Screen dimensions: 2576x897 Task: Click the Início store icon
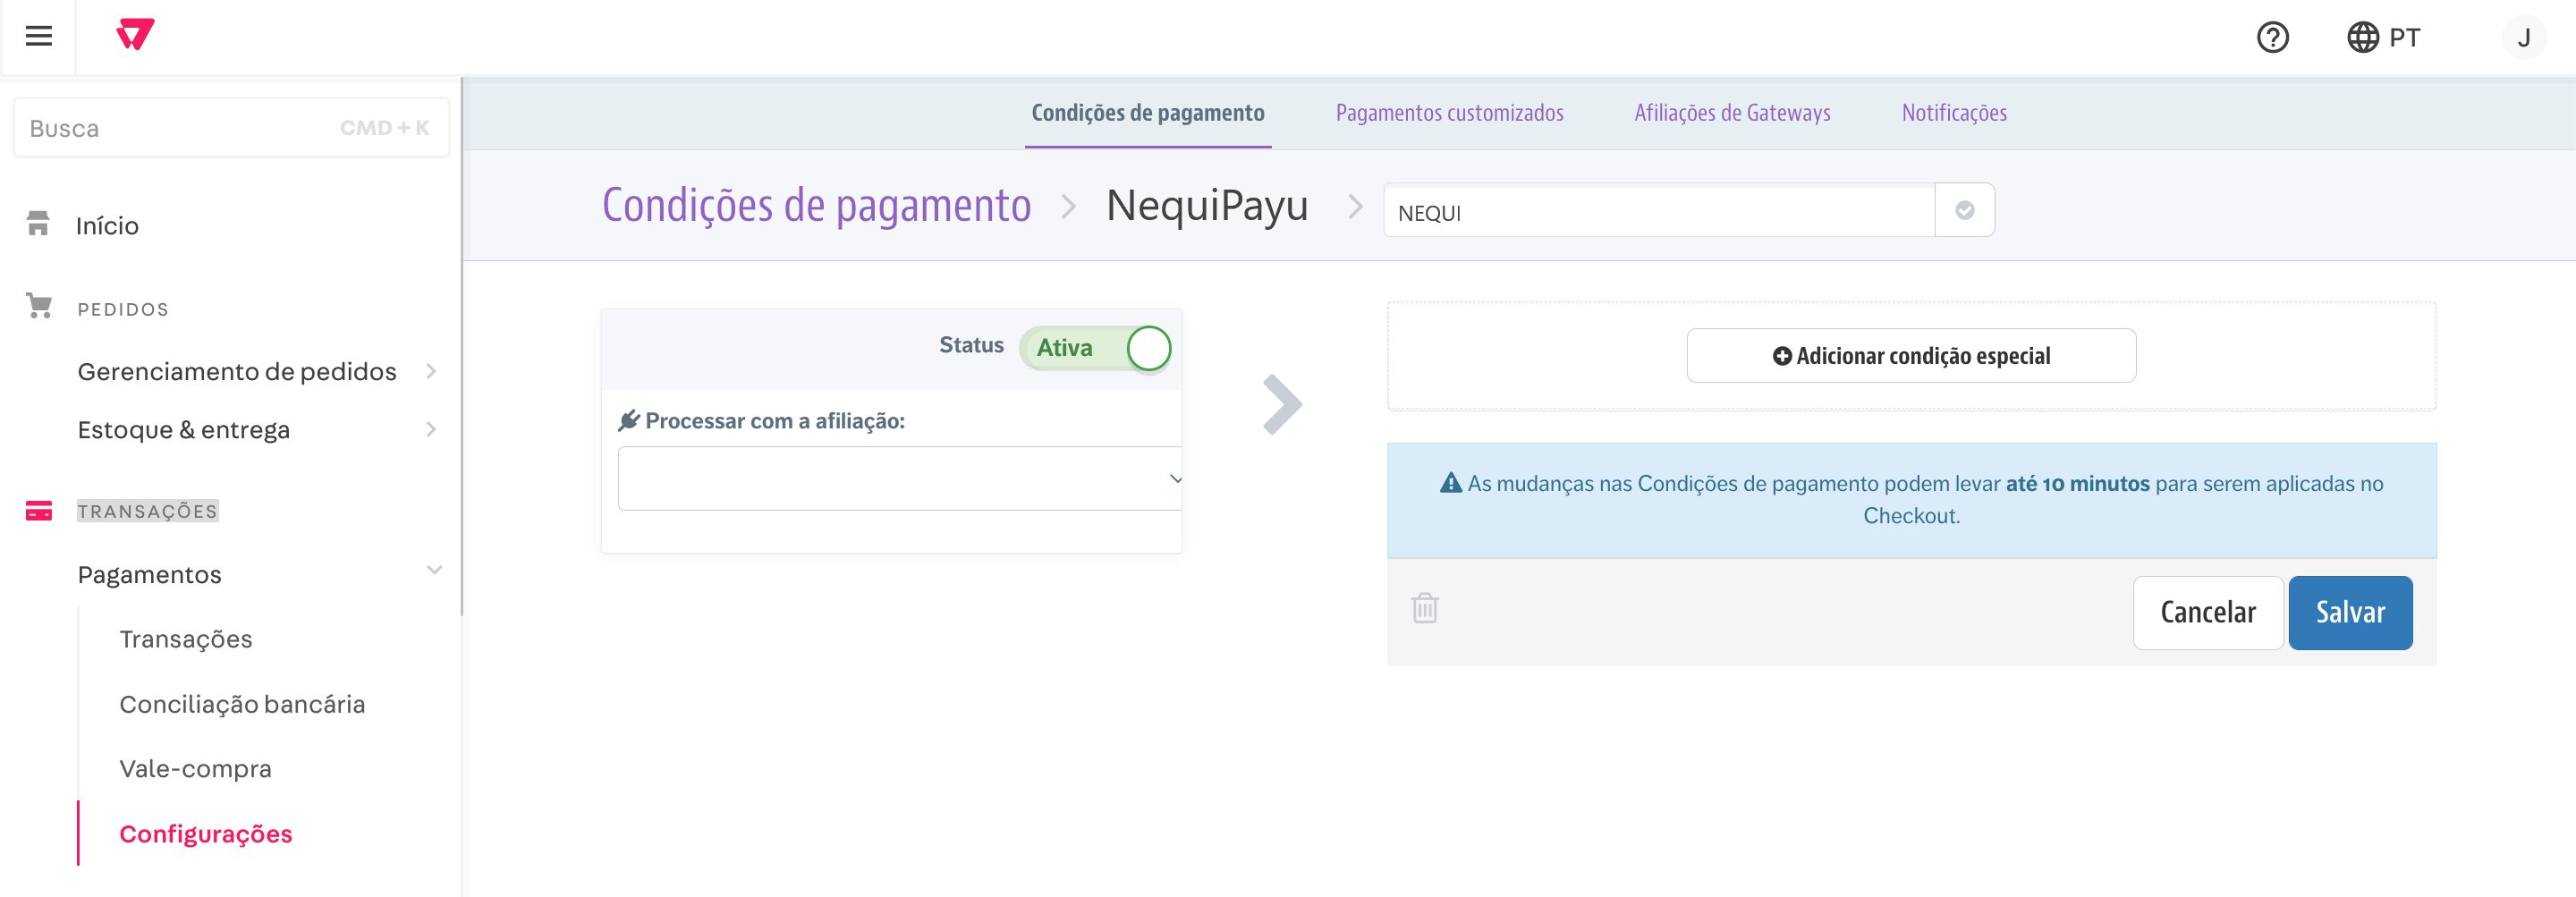(x=38, y=223)
